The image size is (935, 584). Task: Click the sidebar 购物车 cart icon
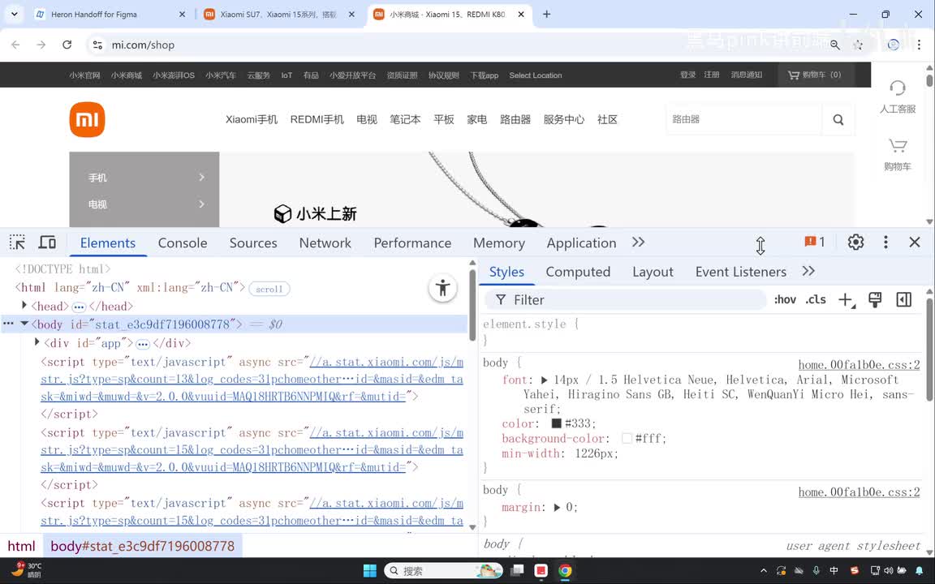click(897, 146)
